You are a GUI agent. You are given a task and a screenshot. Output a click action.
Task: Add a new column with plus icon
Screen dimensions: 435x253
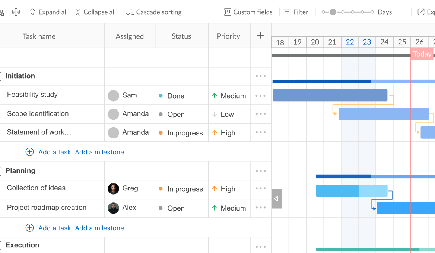[x=260, y=35]
